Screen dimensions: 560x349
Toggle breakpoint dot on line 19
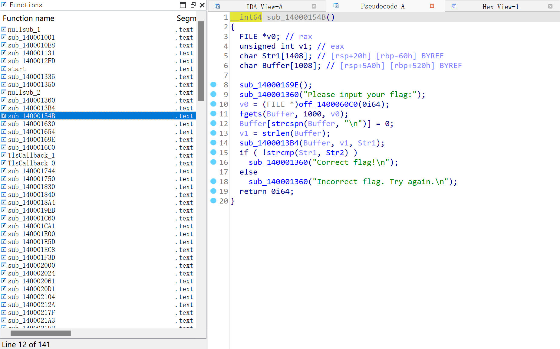213,191
